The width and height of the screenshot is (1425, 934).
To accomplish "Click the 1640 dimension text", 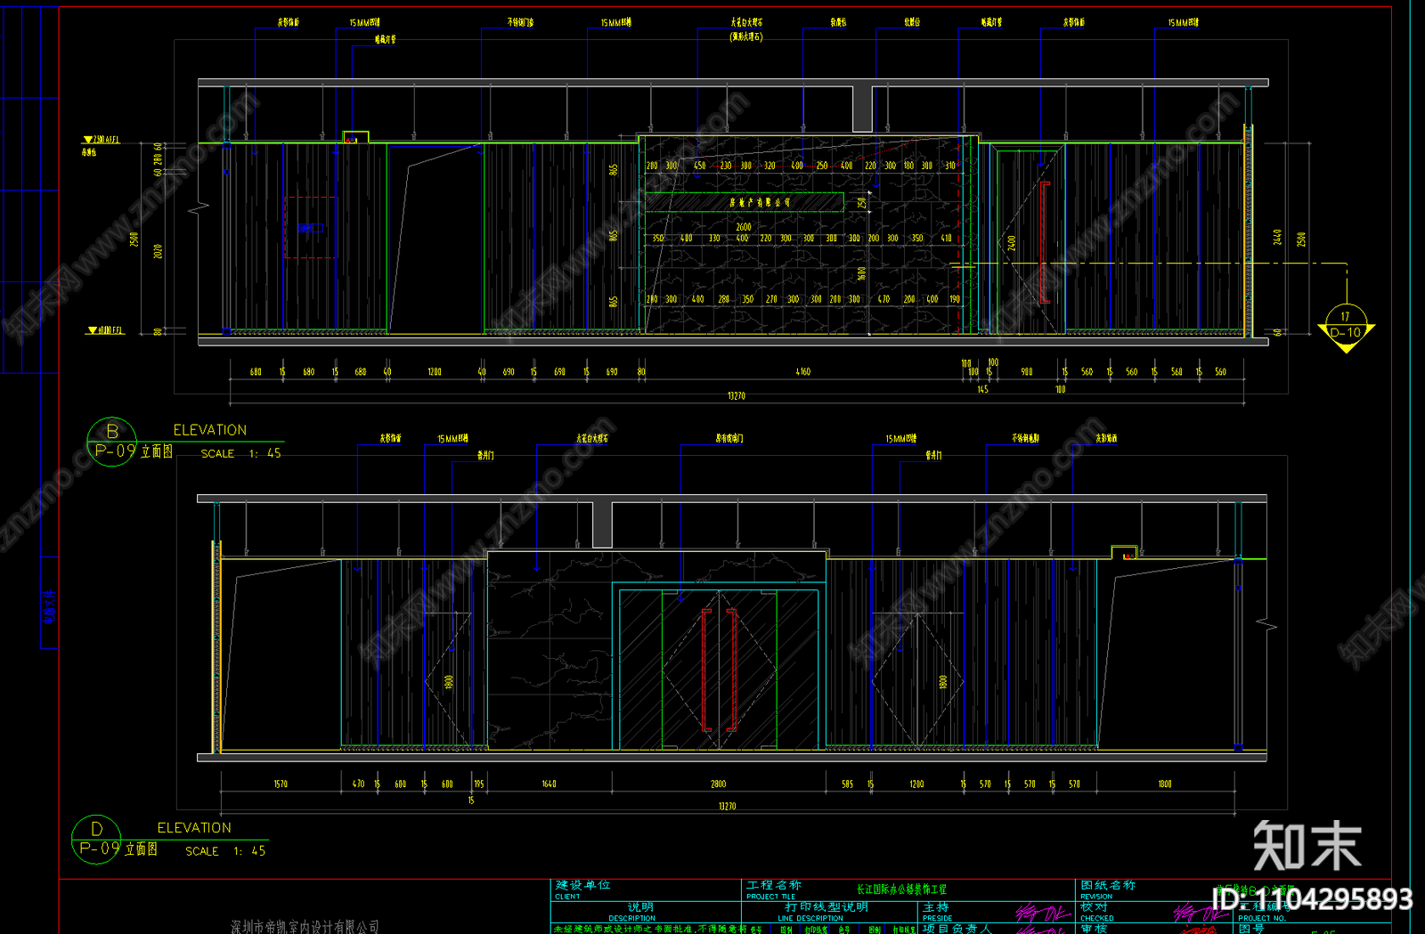I will [x=549, y=784].
